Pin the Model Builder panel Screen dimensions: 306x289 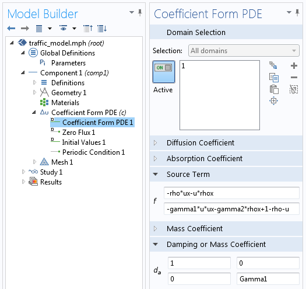[x=140, y=12]
